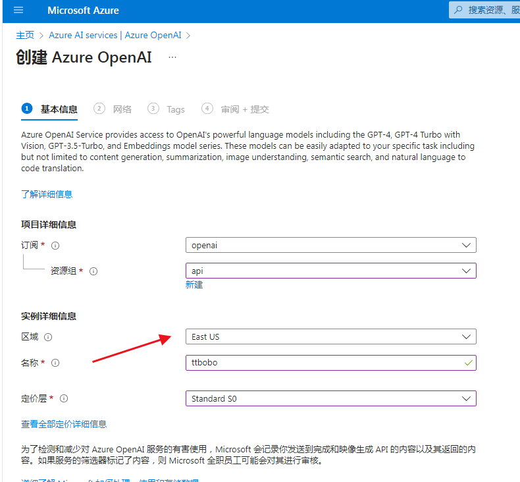
Task: Click the Microsoft Azure logo text
Action: (83, 11)
